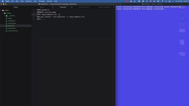Image resolution: width=189 pixels, height=106 pixels.
Task: Click line number 1 in the gutter
Action: click(34, 10)
